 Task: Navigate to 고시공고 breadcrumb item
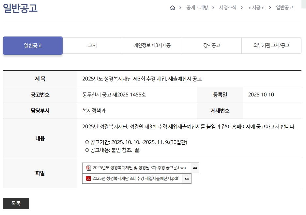(x=256, y=8)
